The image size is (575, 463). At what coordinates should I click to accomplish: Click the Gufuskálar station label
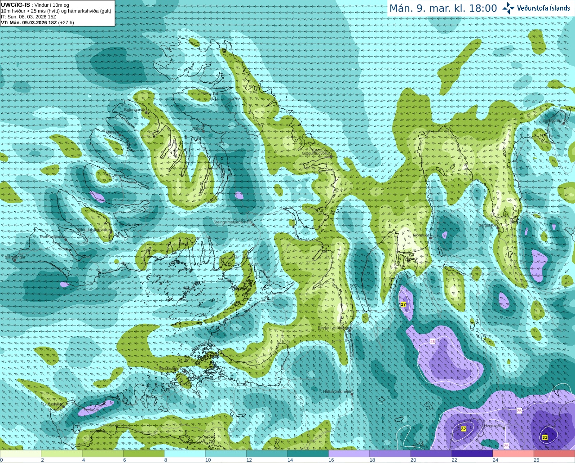[52, 404]
